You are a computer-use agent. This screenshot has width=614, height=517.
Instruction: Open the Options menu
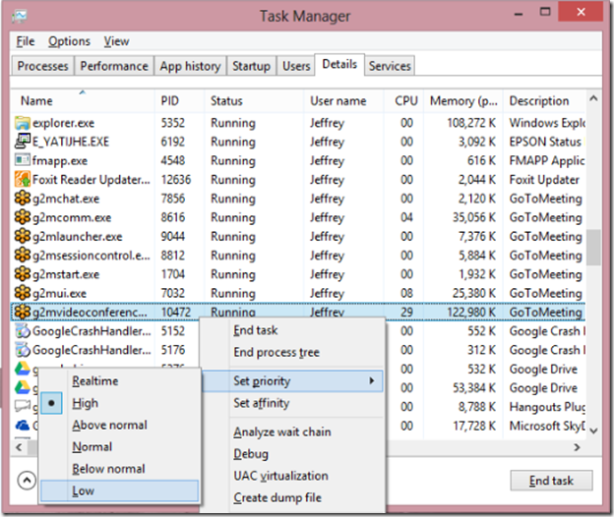[69, 41]
